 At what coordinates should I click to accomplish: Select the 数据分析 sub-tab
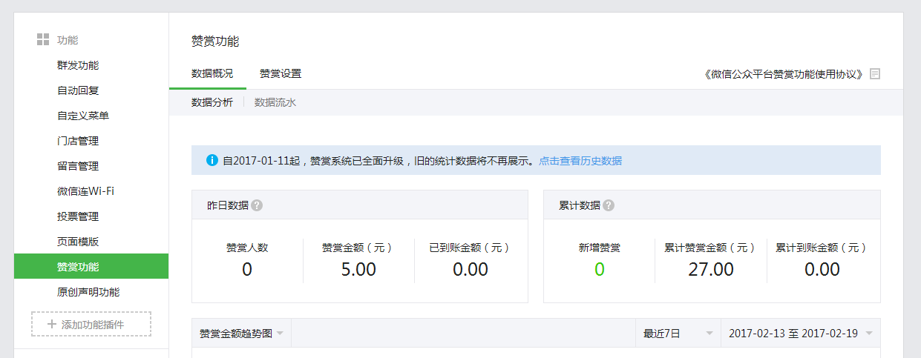click(212, 102)
